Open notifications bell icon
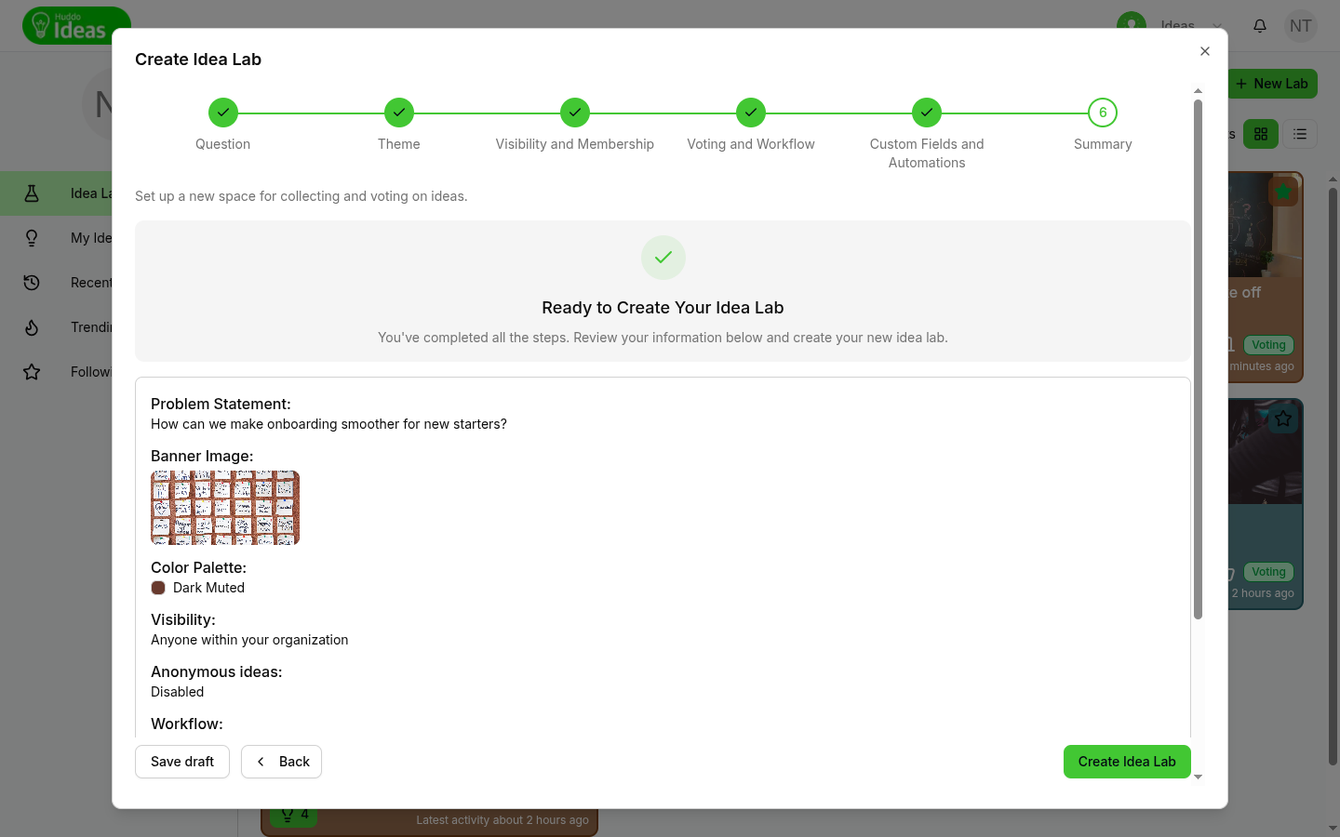1340x837 pixels. click(1260, 26)
